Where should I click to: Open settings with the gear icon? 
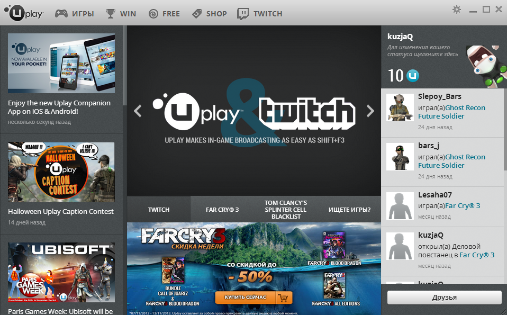pyautogui.click(x=457, y=10)
